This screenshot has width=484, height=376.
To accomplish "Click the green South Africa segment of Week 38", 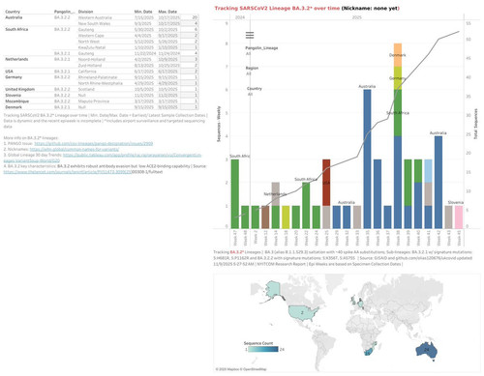I will [x=398, y=113].
